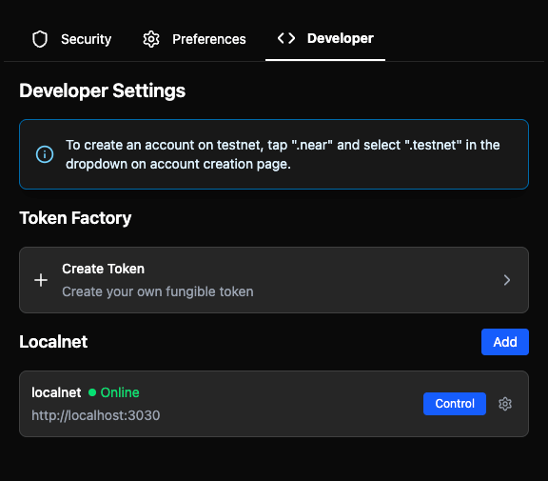Click the code brackets icon beside Developer

click(286, 38)
